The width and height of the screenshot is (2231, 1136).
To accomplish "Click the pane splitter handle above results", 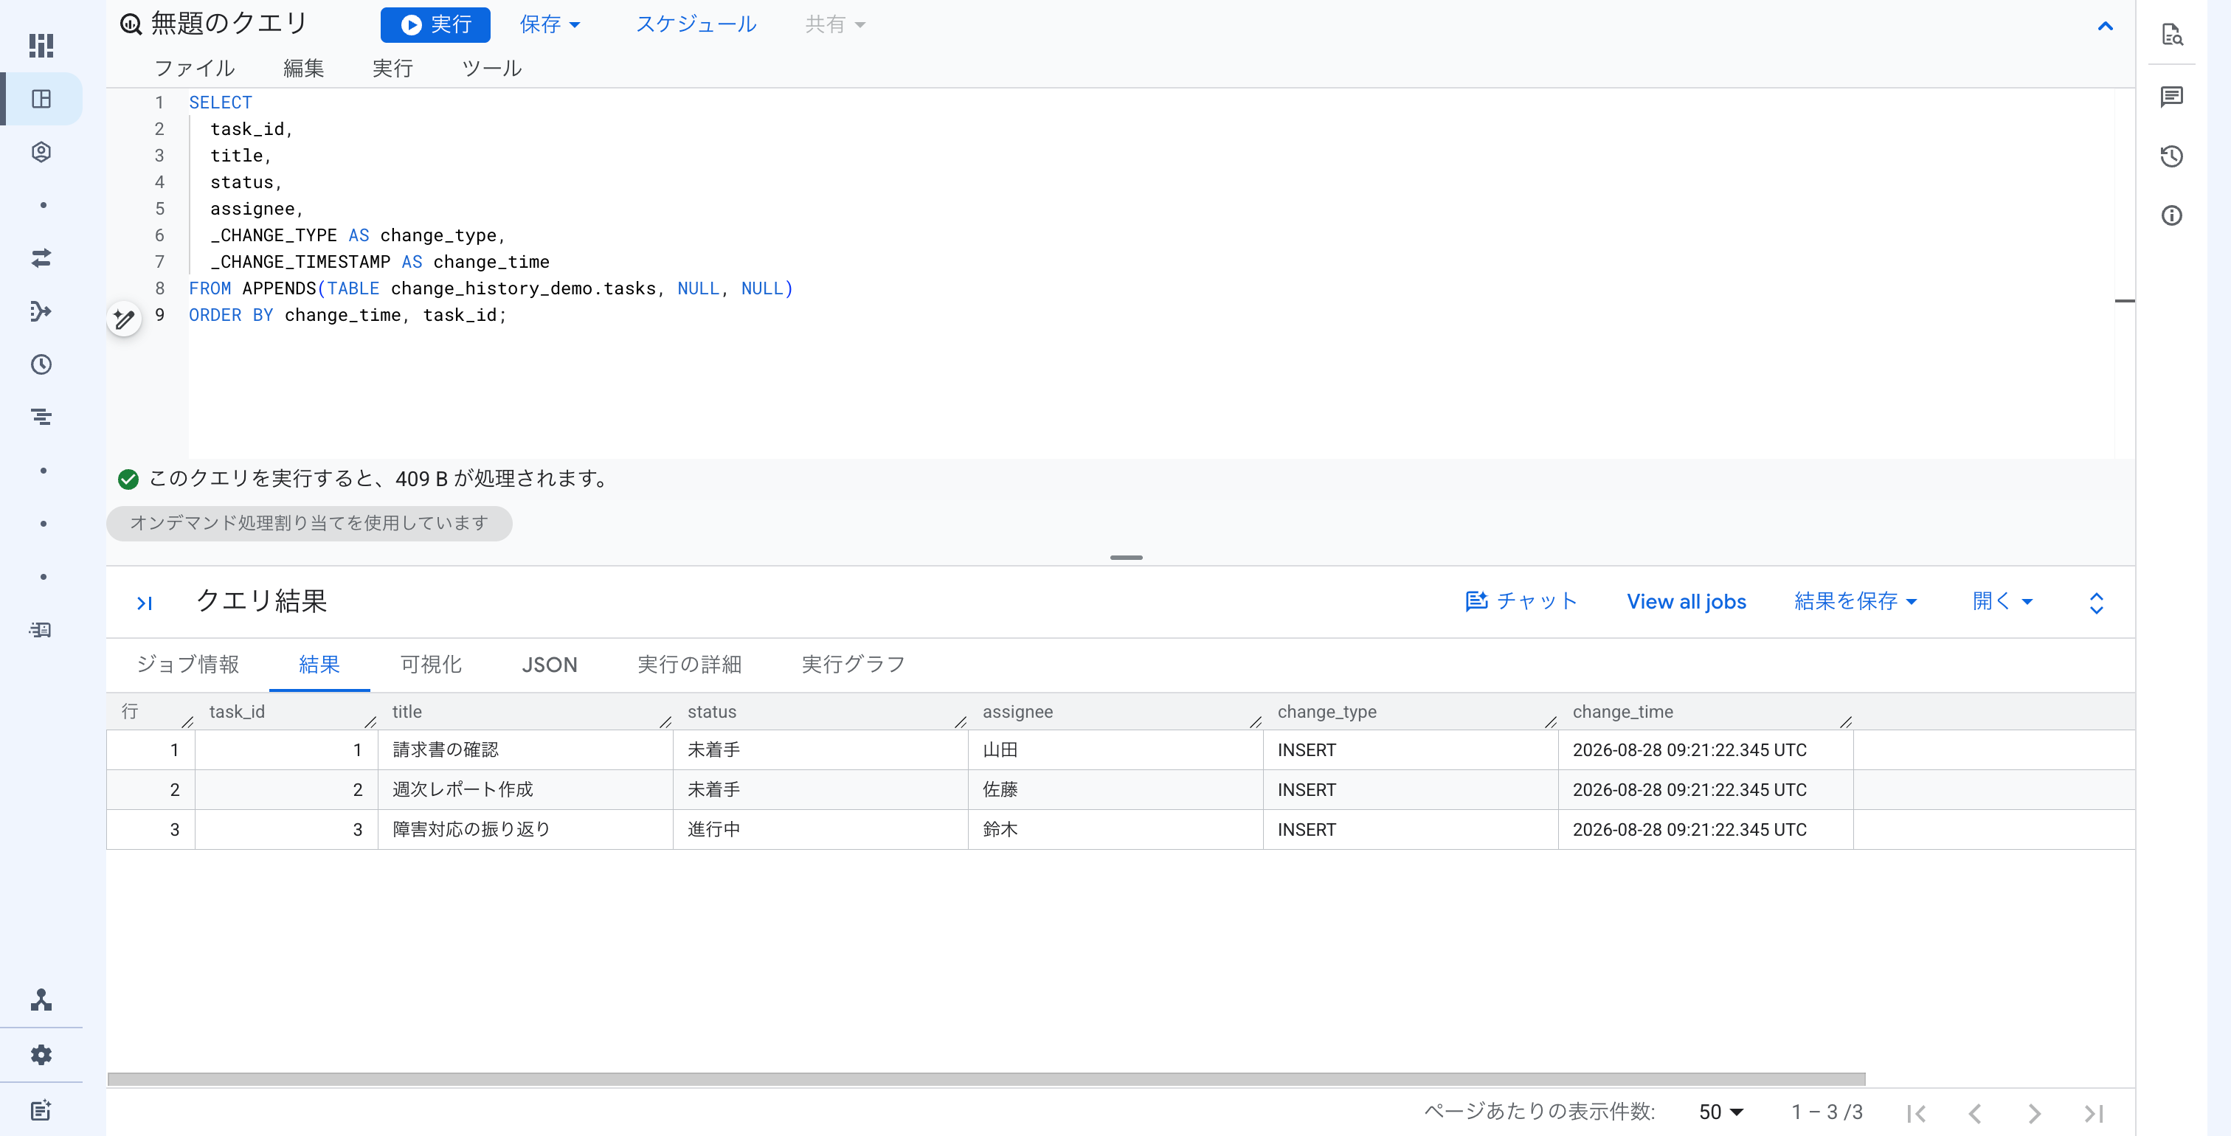I will tap(1126, 558).
